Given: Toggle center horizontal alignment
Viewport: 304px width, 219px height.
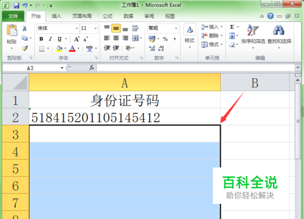Looking at the screenshot, I should click(x=116, y=38).
